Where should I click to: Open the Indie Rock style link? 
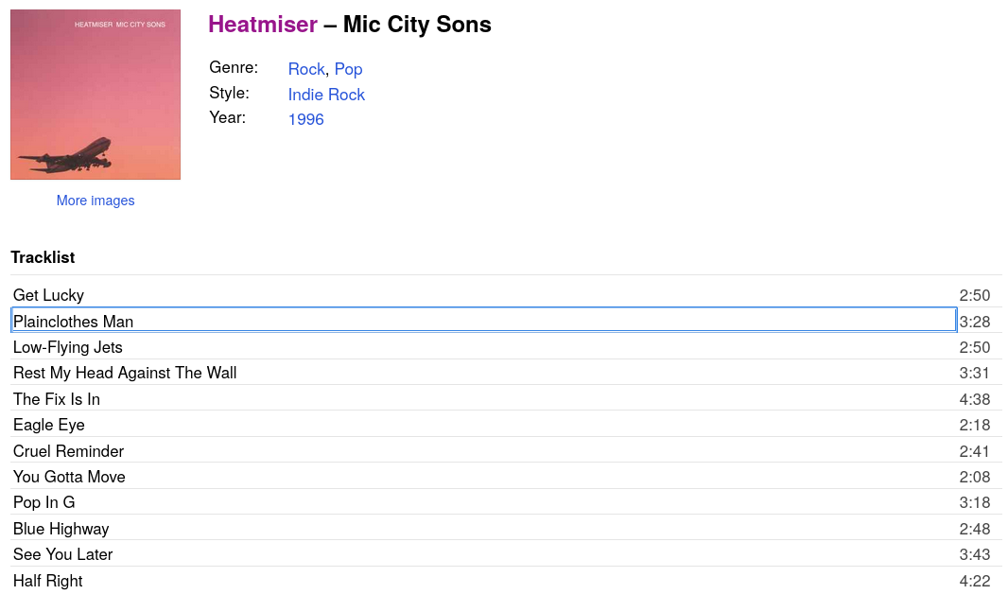coord(326,95)
